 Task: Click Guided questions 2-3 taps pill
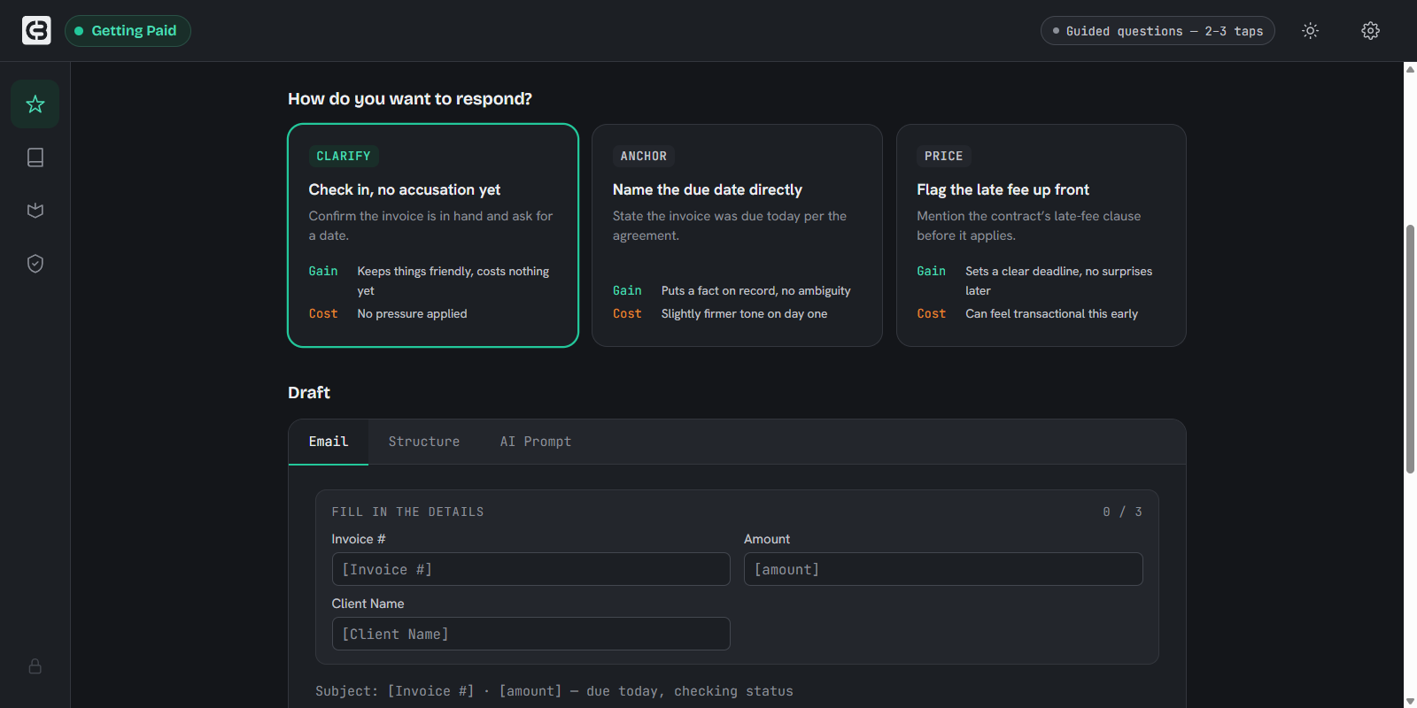pos(1158,31)
